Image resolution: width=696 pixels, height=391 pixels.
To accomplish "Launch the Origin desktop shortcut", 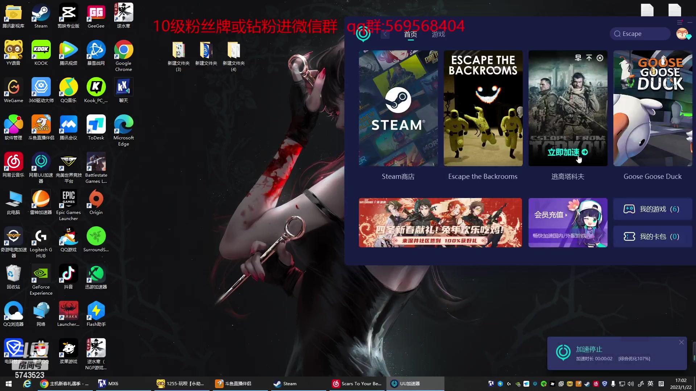I will coord(96,202).
